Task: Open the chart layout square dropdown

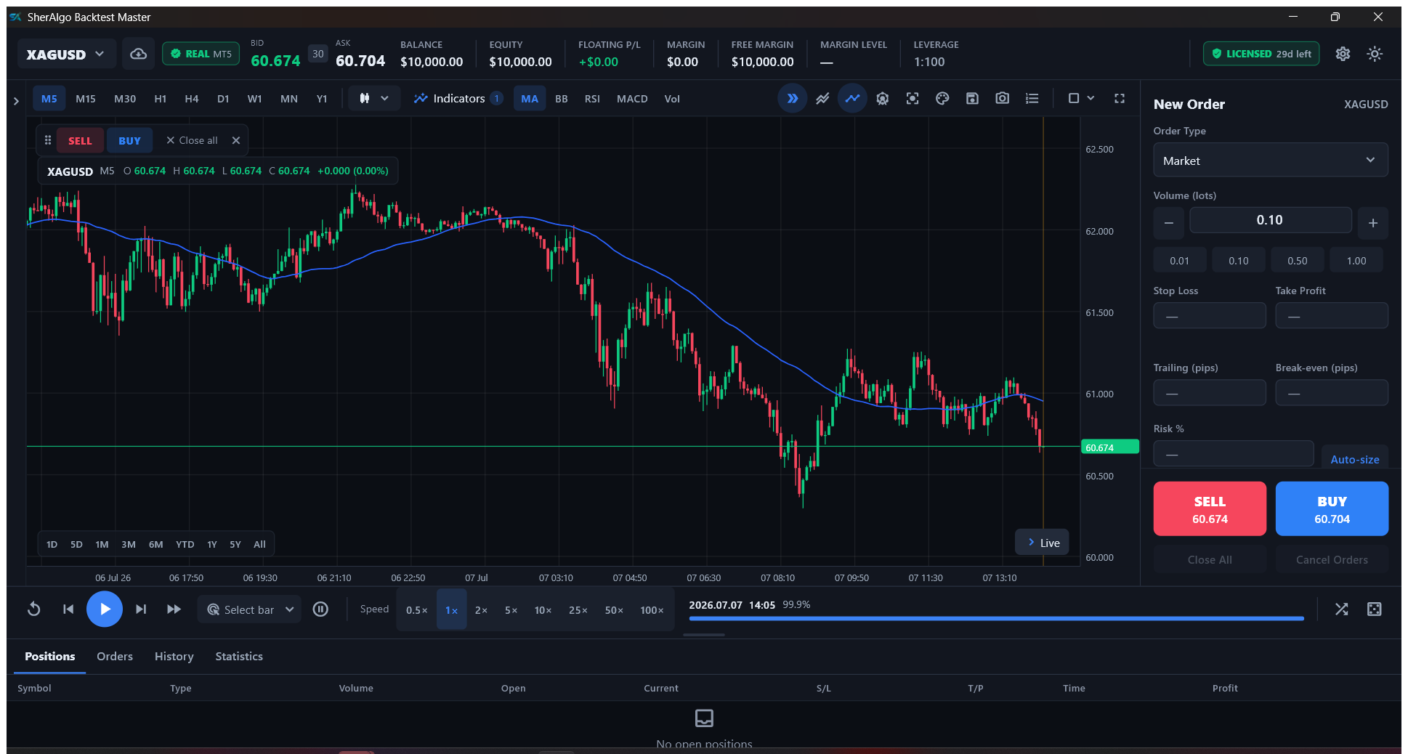Action: [1081, 98]
